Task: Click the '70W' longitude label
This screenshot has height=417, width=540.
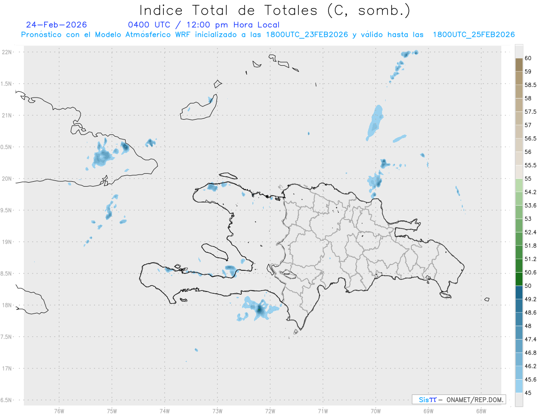Action: click(375, 411)
